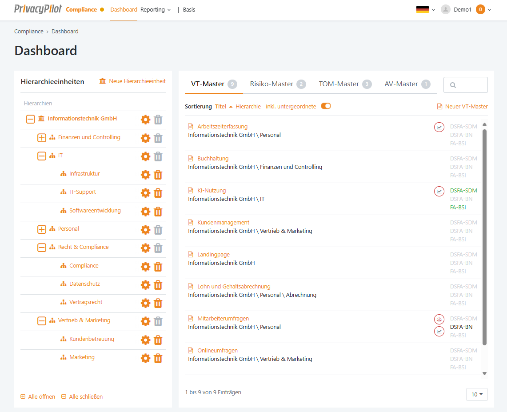This screenshot has height=412, width=507.
Task: Open the page size 10 dropdown
Action: [x=477, y=394]
